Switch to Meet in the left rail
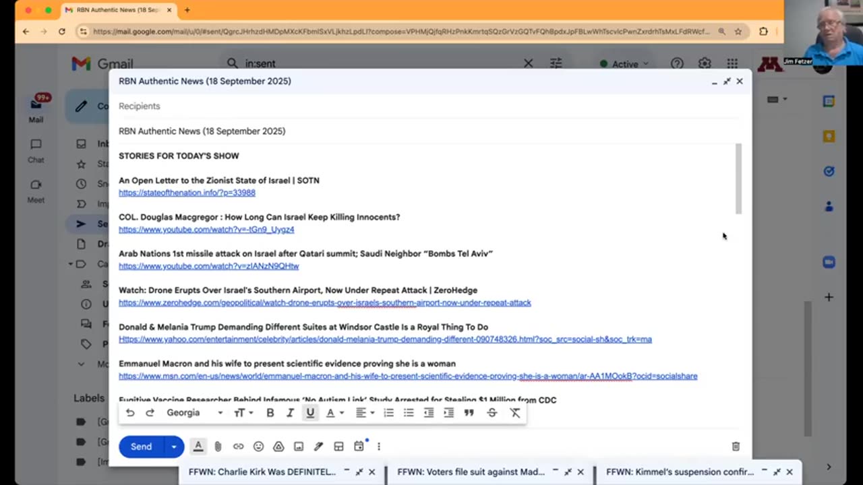Viewport: 863px width, 485px height. [x=36, y=191]
